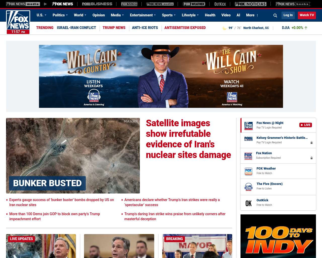This screenshot has width=322, height=258.
Task: Read the Experts gauge bunker buster bombs story
Action: tap(62, 202)
